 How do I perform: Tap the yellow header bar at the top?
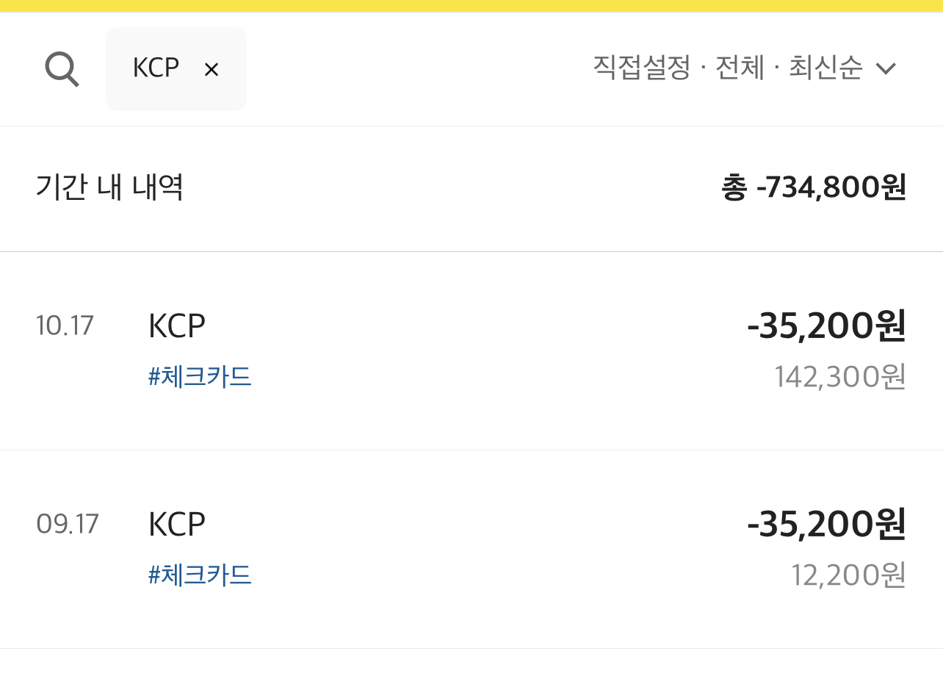tap(471, 6)
